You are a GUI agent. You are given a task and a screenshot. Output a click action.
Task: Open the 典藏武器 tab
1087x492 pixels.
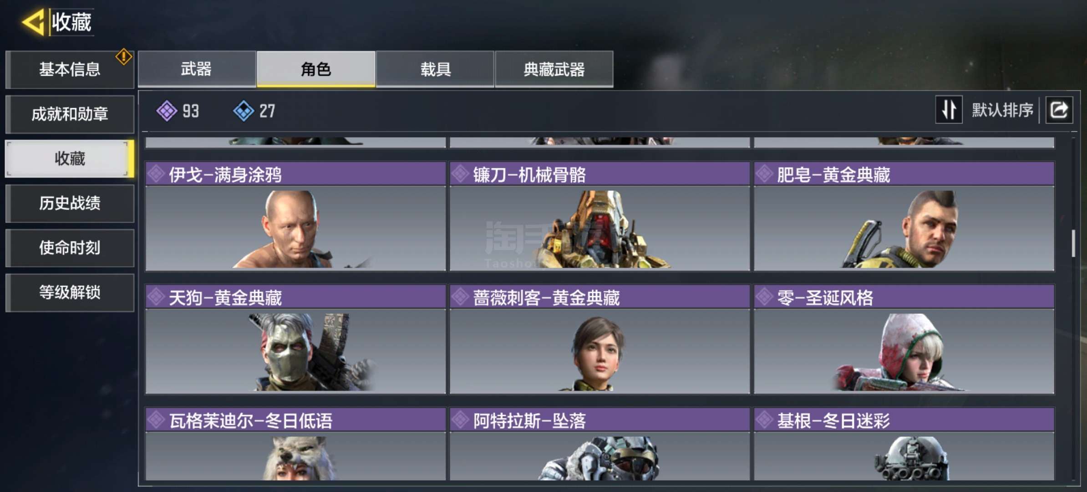pos(554,69)
